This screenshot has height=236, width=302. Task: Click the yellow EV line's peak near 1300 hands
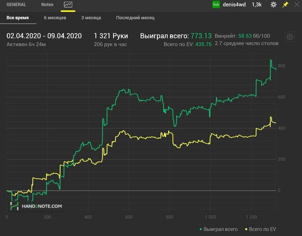[271, 117]
